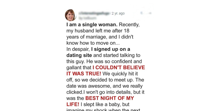The image size is (212, 111).
Task: Click the red "IT WAS TRUE!" text
Action: (x=84, y=74)
